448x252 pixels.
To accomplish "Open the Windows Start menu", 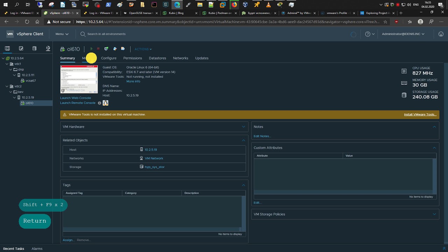I will click(6, 5).
